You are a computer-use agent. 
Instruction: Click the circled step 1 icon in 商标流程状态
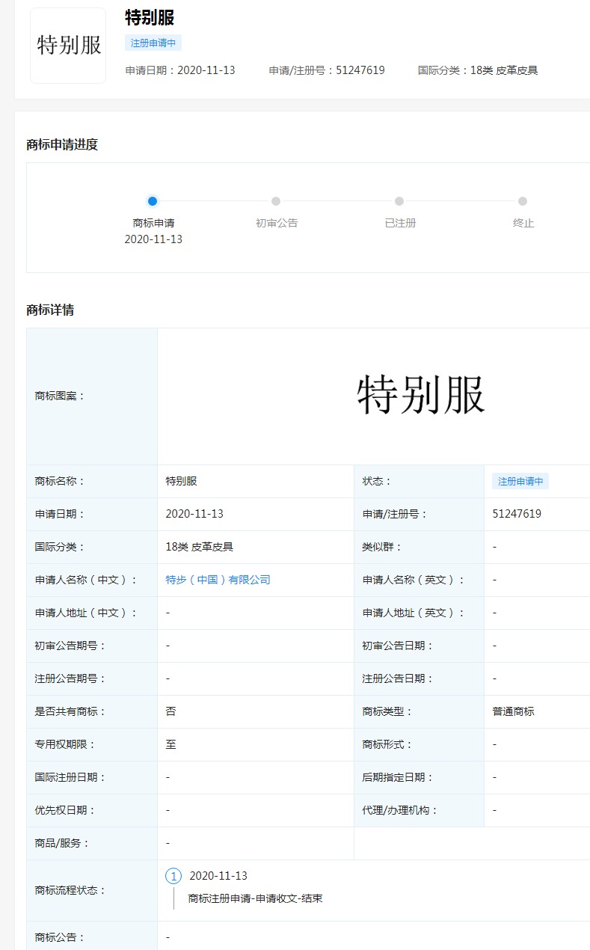173,876
